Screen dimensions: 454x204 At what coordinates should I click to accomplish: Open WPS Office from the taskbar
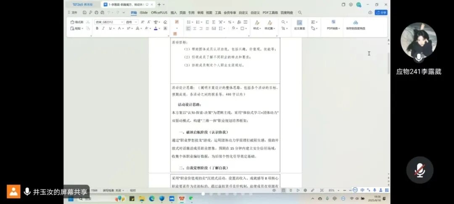coord(182,198)
